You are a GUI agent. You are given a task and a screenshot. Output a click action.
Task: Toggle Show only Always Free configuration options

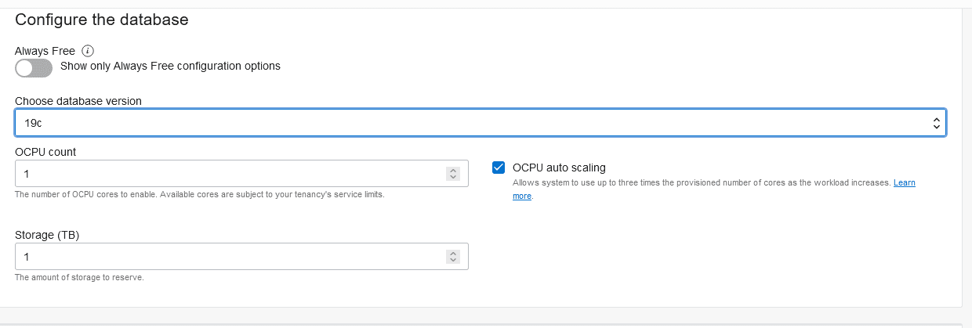(34, 68)
